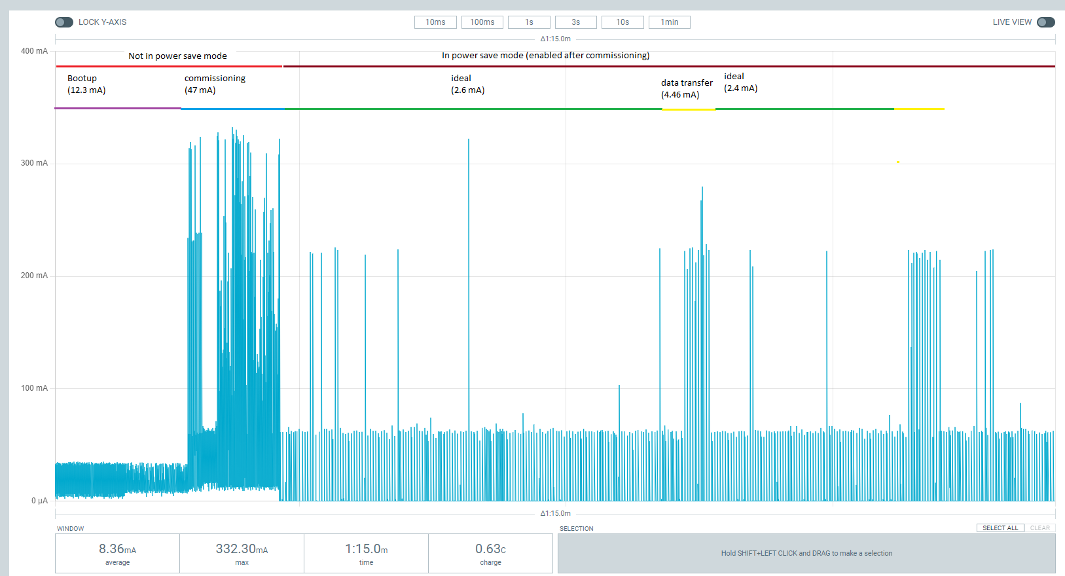Toggle the LOCK Y-AXIS switch

pos(64,22)
